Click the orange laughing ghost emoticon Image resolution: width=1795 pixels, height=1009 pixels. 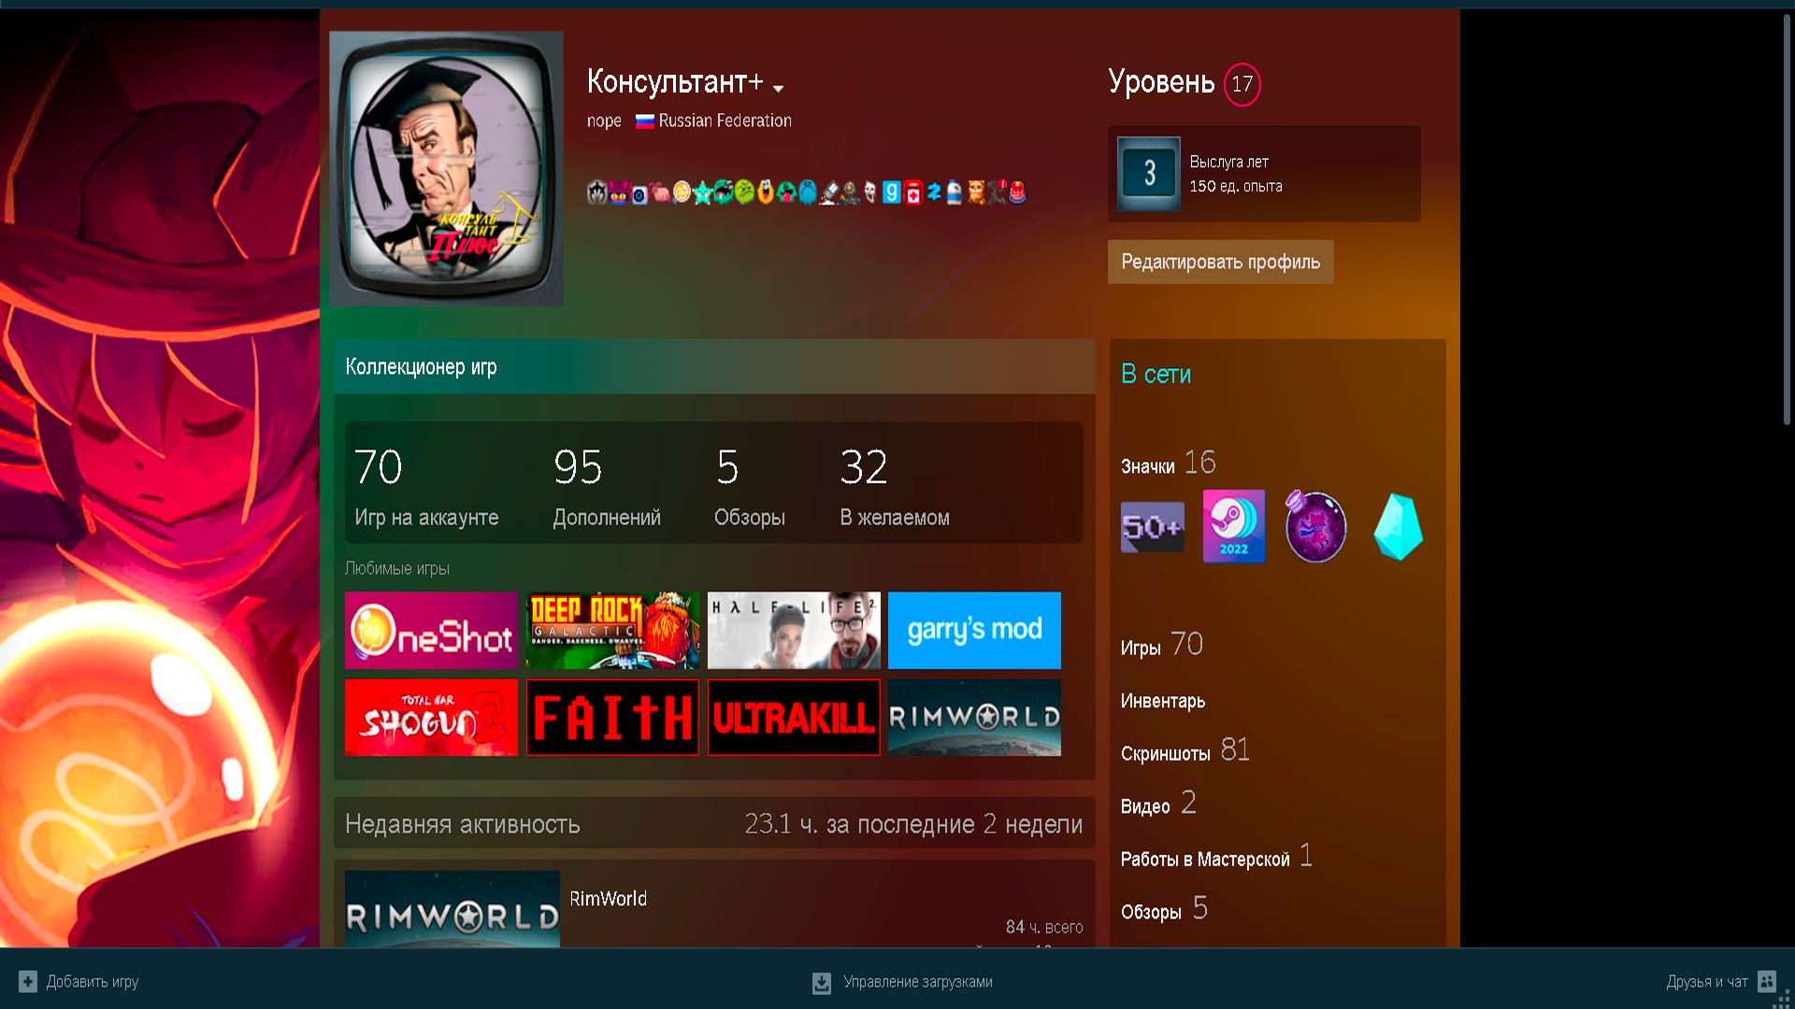[x=766, y=192]
